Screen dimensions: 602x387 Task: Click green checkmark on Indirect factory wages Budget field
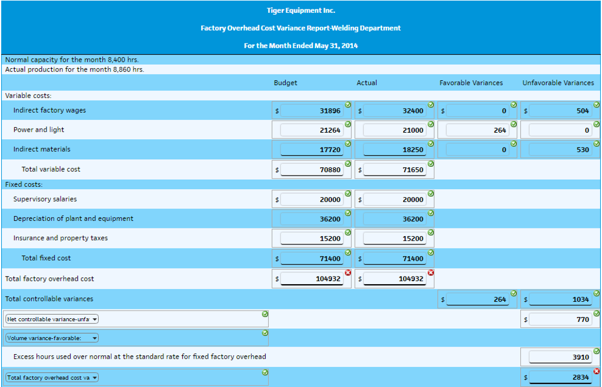coord(348,105)
